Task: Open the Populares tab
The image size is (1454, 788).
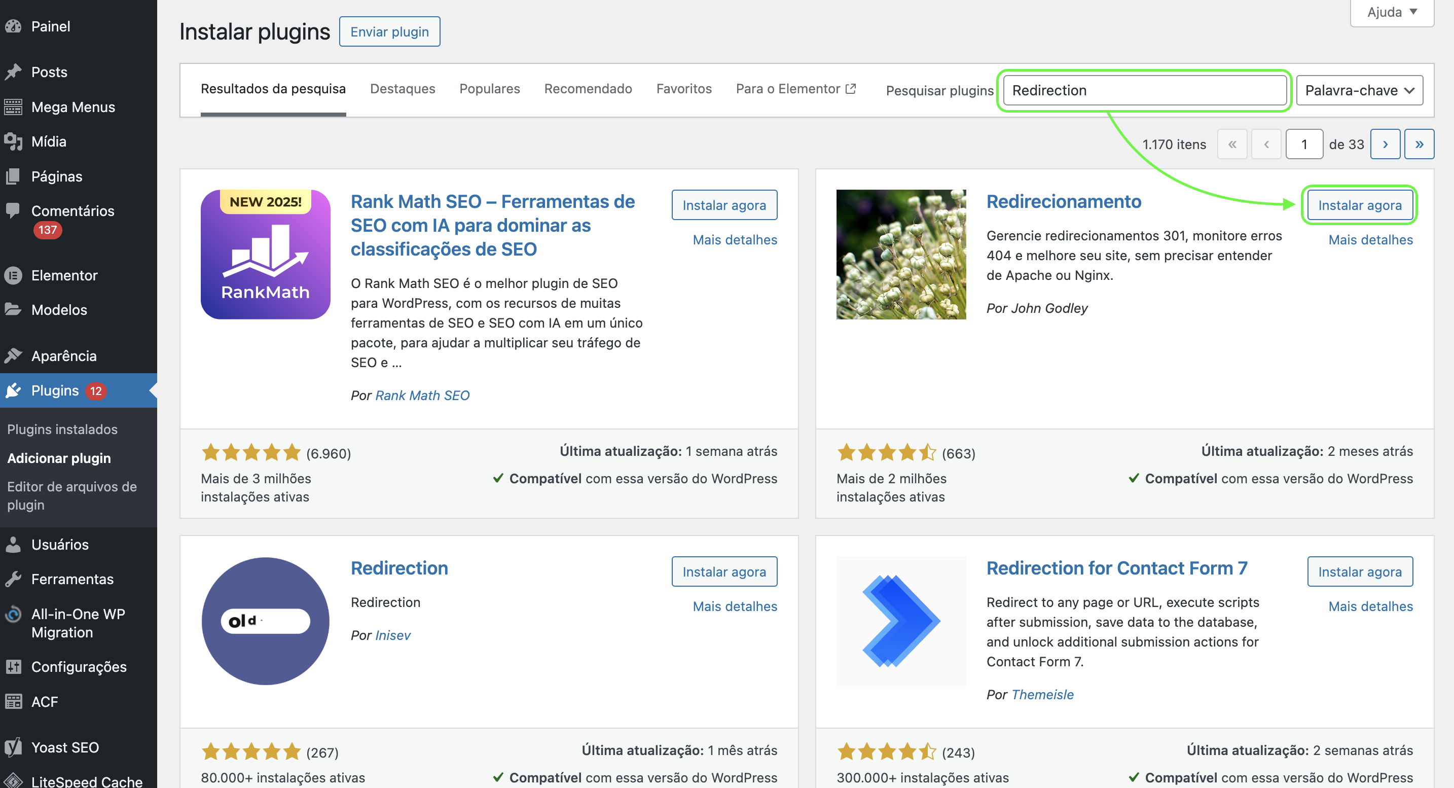Action: (x=489, y=89)
